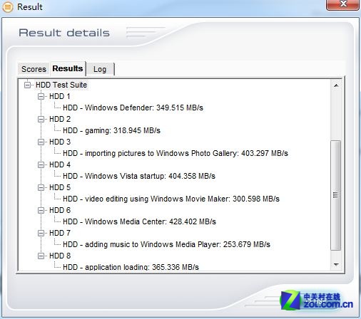This screenshot has width=361, height=319.
Task: Close the Result window
Action: (342, 4)
